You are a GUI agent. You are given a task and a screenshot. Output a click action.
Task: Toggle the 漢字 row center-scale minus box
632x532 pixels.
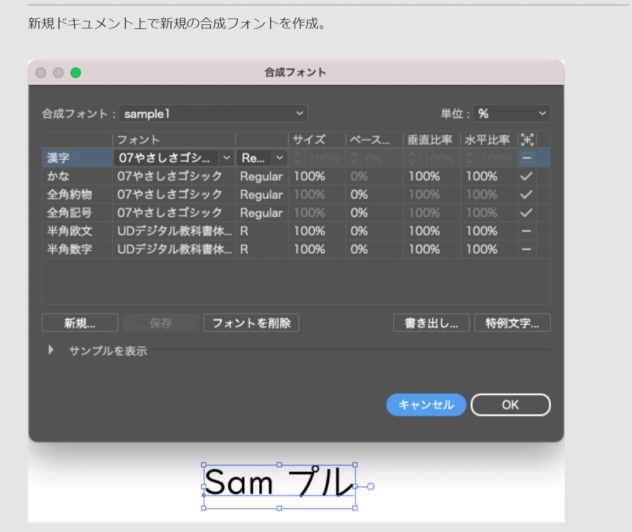[526, 158]
